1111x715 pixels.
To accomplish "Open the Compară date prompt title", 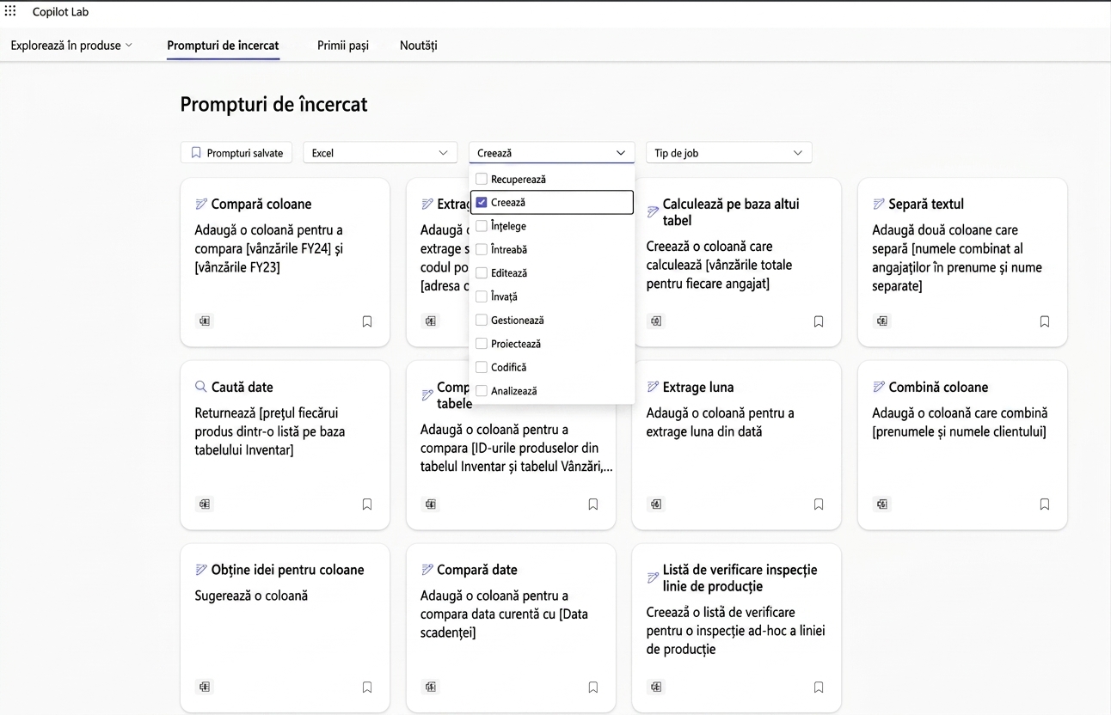I will point(477,570).
